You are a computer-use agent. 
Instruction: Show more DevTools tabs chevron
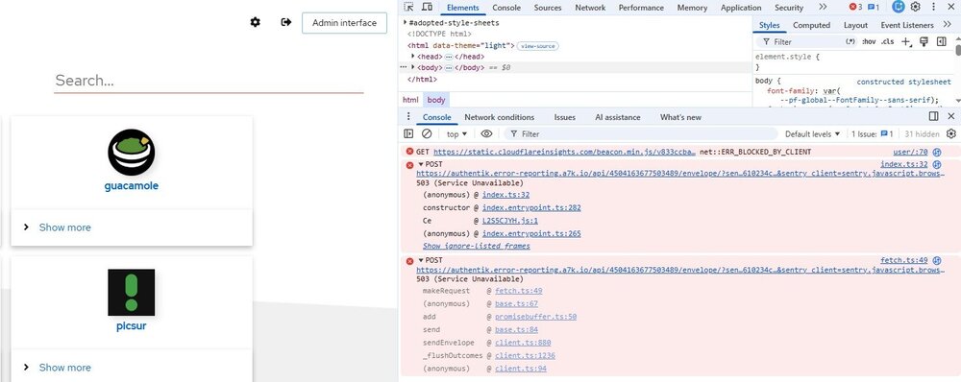pos(823,8)
